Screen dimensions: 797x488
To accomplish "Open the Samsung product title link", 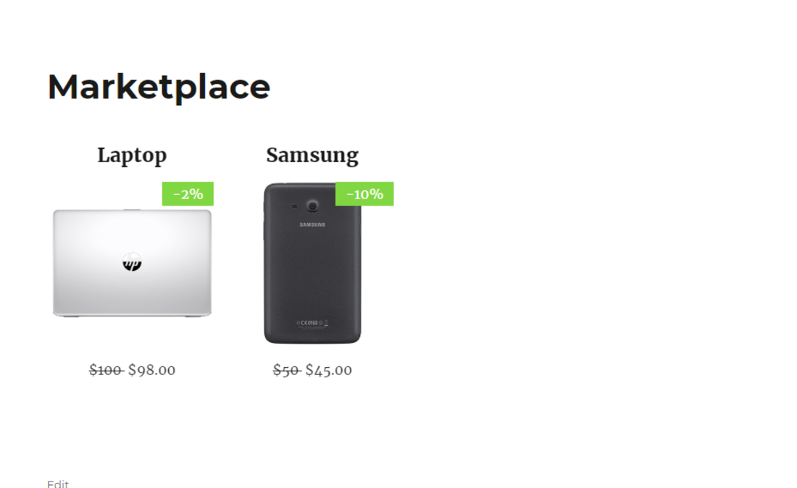I will pos(312,155).
